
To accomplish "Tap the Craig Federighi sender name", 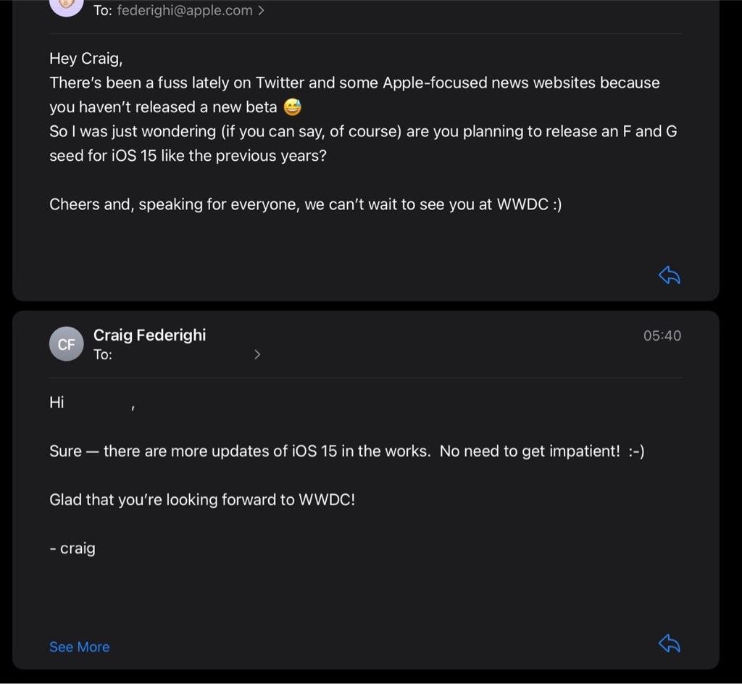I will [x=149, y=335].
